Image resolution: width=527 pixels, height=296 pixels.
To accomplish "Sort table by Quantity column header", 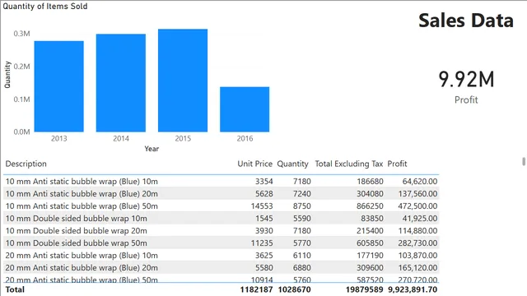I will click(292, 164).
